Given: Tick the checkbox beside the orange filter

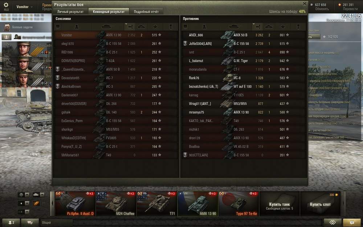Looking at the screenshot, I should tap(44, 203).
